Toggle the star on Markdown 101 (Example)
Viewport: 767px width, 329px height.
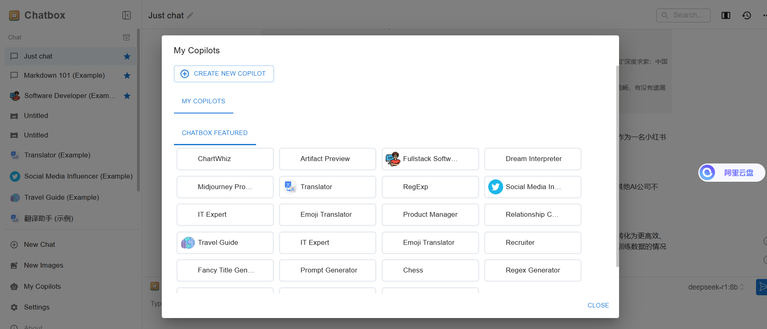tap(127, 76)
